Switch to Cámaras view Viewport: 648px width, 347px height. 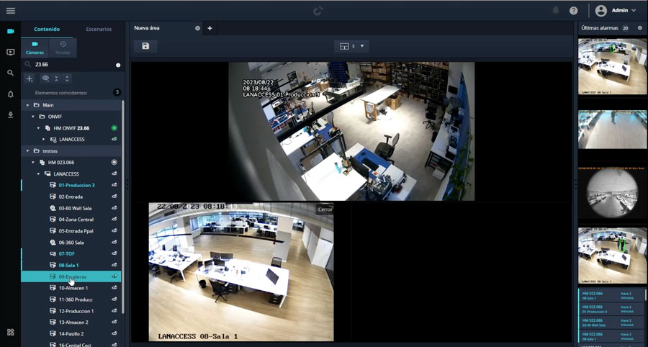coord(35,48)
